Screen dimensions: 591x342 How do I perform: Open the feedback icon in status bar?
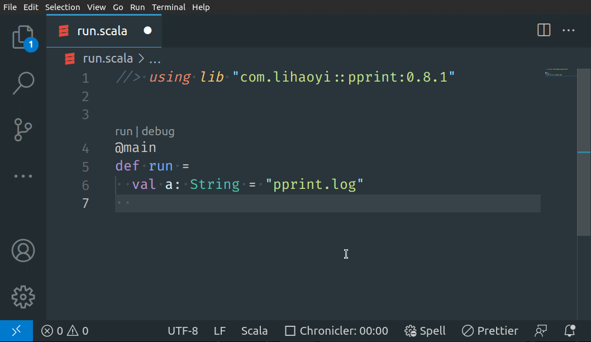point(541,331)
